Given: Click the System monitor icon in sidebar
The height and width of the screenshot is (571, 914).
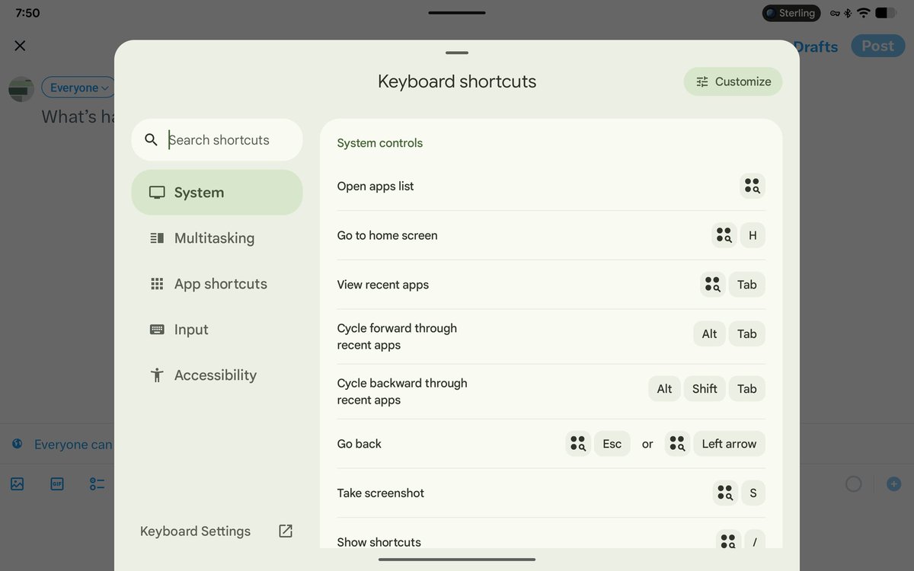Looking at the screenshot, I should click(x=157, y=193).
